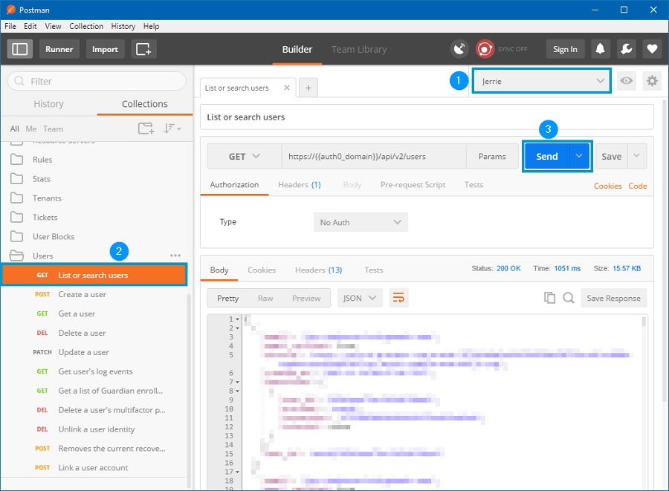Collapse the Users folder
The height and width of the screenshot is (491, 669).
pos(42,256)
